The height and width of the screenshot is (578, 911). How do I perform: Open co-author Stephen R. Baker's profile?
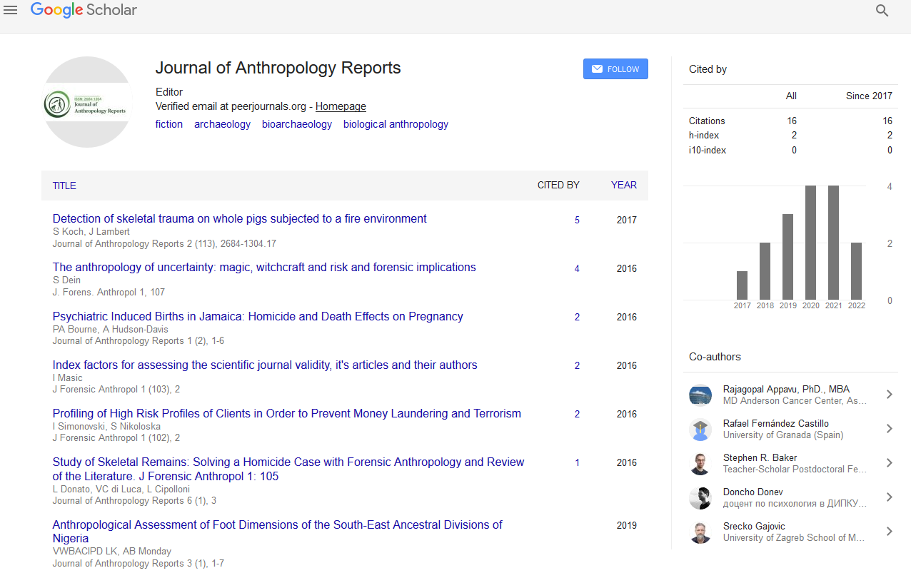coord(760,458)
